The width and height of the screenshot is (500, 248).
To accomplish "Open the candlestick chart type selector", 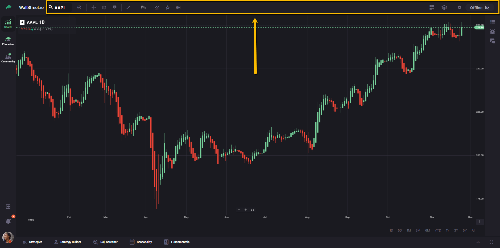I will coord(143,7).
